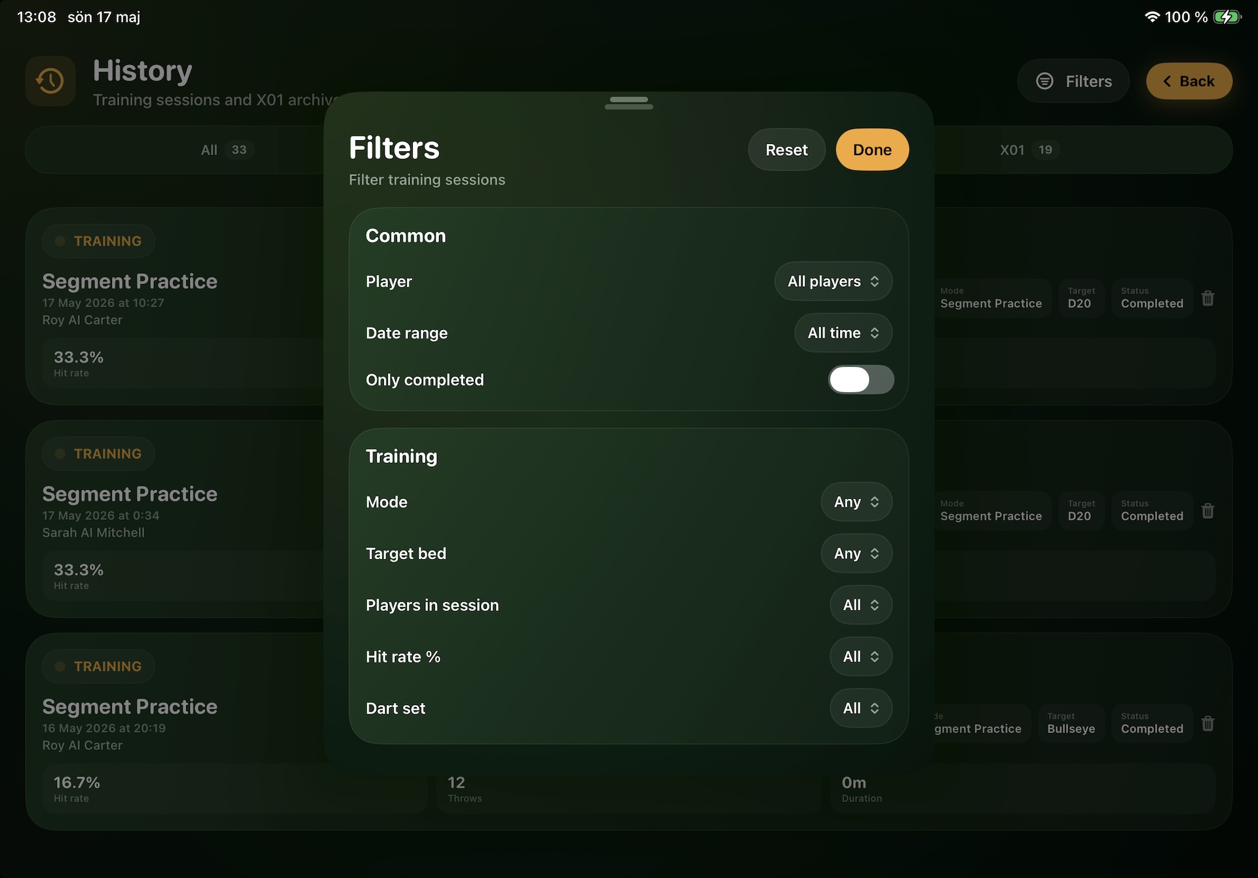Delete the 16 May 20:19 session via trash icon
Viewport: 1258px width, 878px height.
click(1208, 723)
